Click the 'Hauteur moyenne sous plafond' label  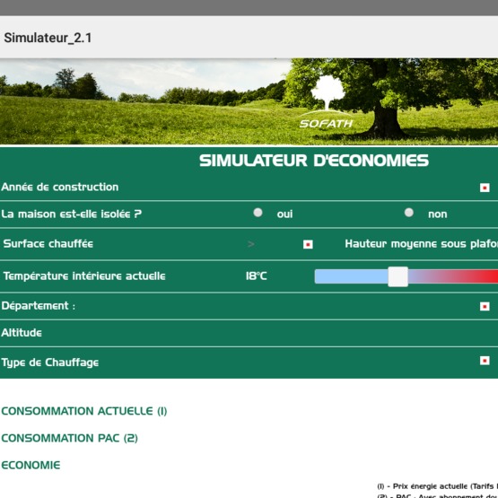[x=421, y=244]
